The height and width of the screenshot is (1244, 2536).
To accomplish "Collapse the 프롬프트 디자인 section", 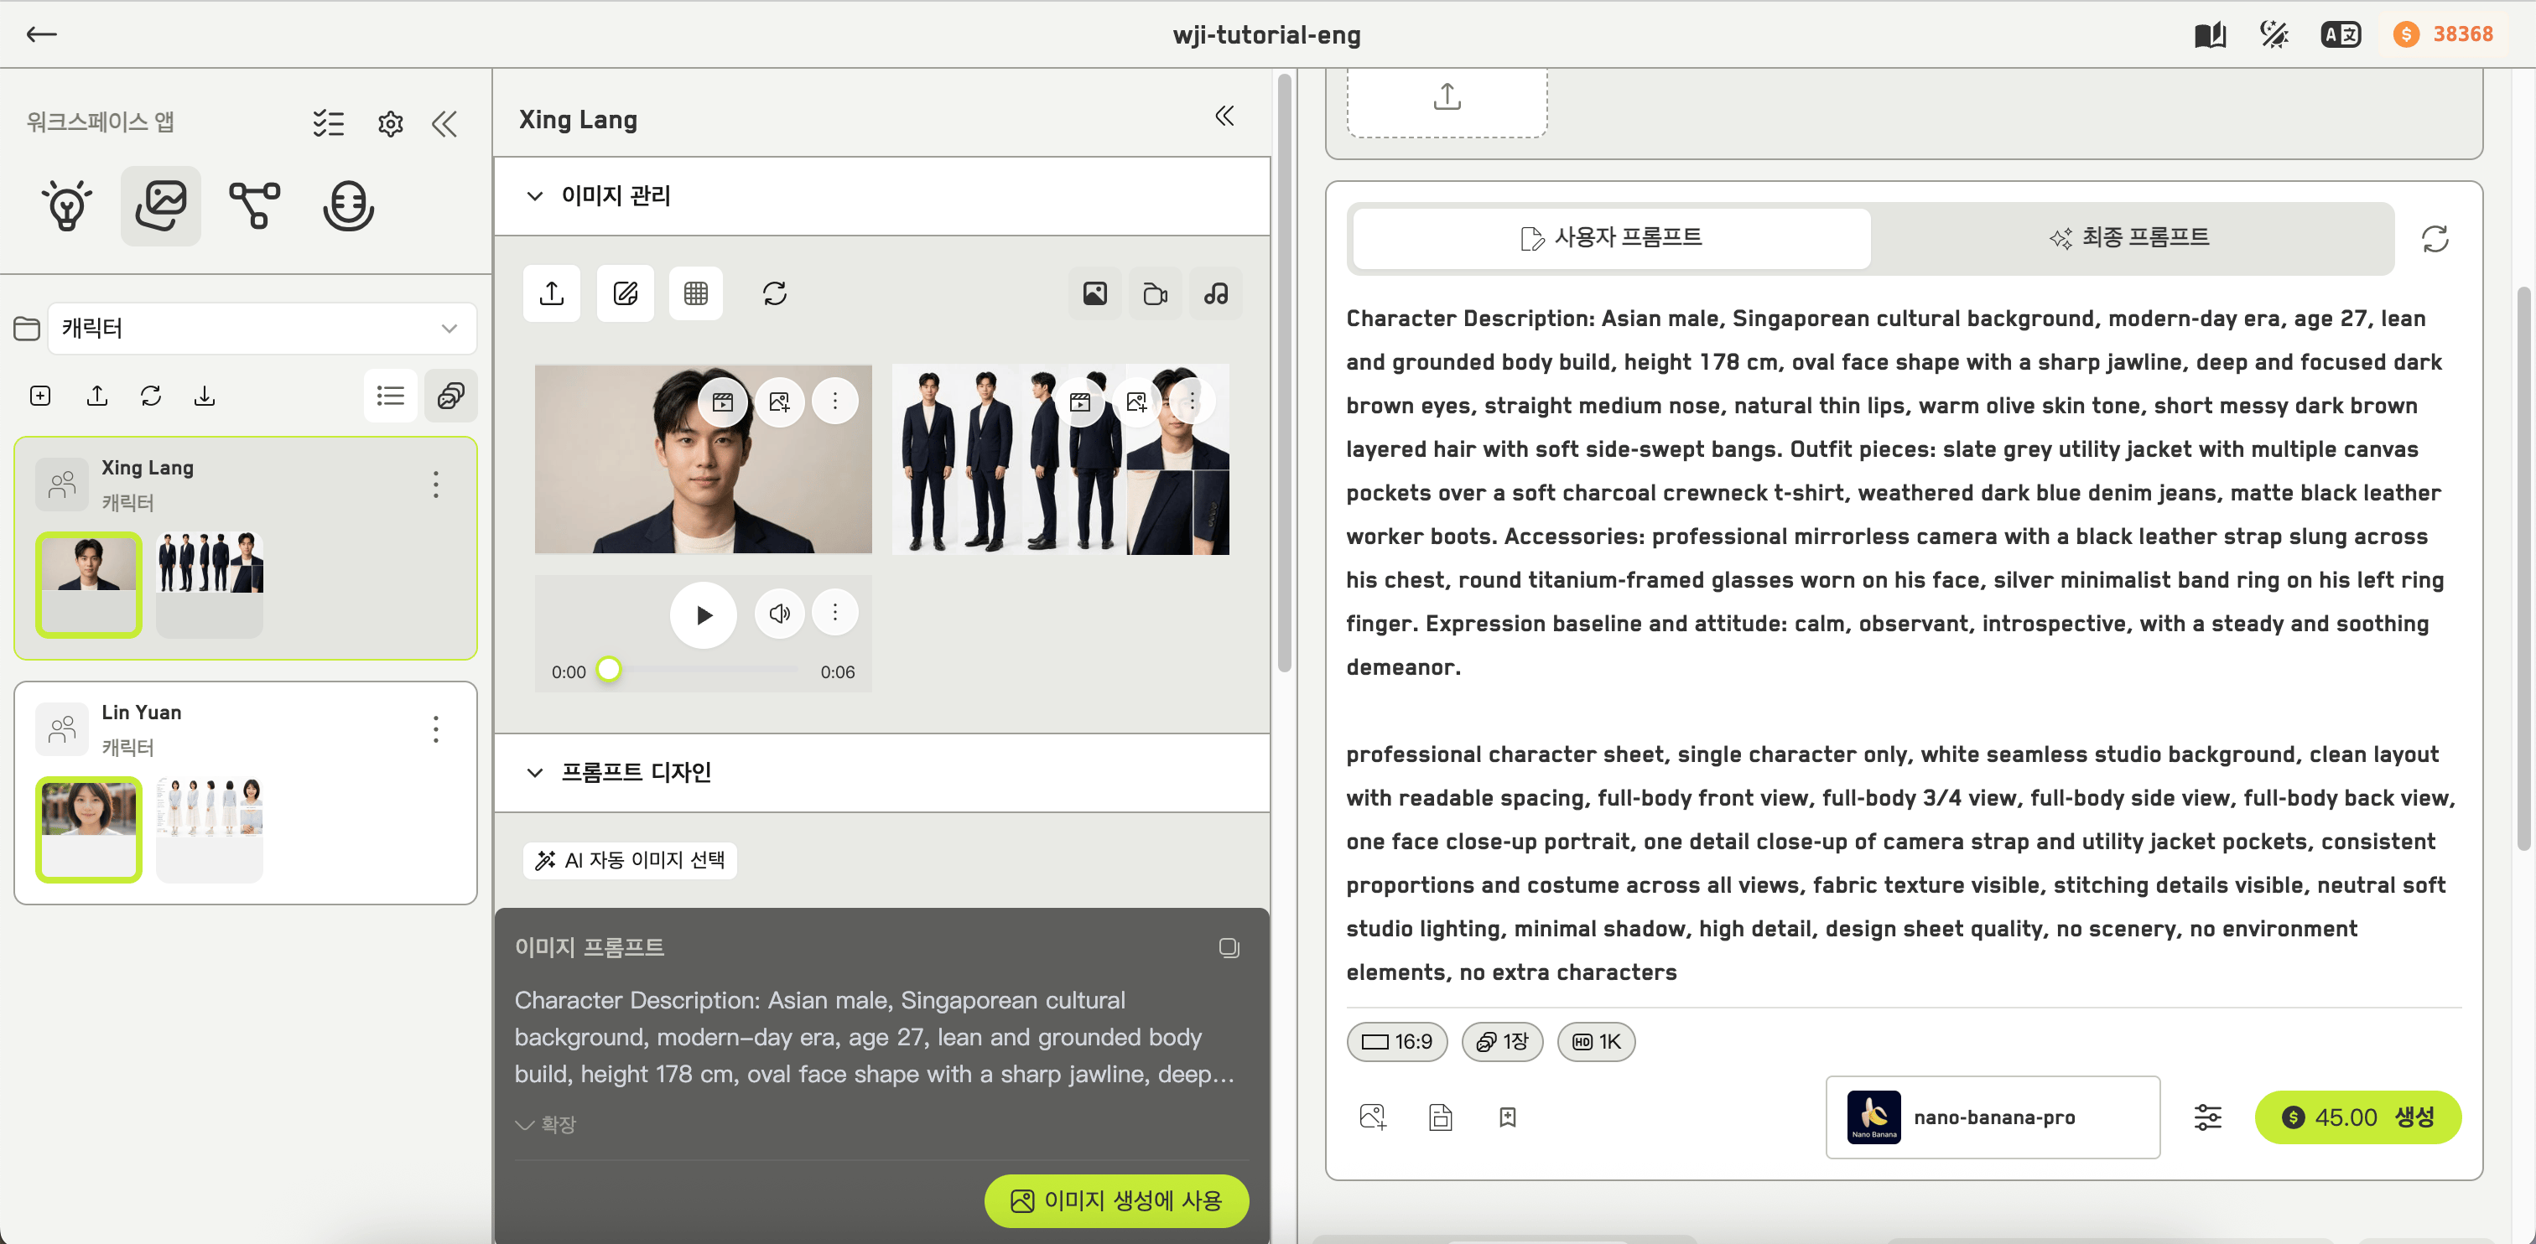I will click(x=534, y=773).
